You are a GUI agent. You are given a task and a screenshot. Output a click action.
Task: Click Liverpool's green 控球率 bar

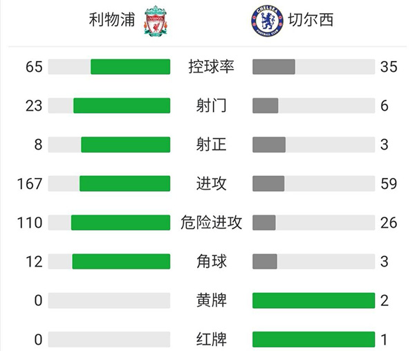pyautogui.click(x=130, y=66)
